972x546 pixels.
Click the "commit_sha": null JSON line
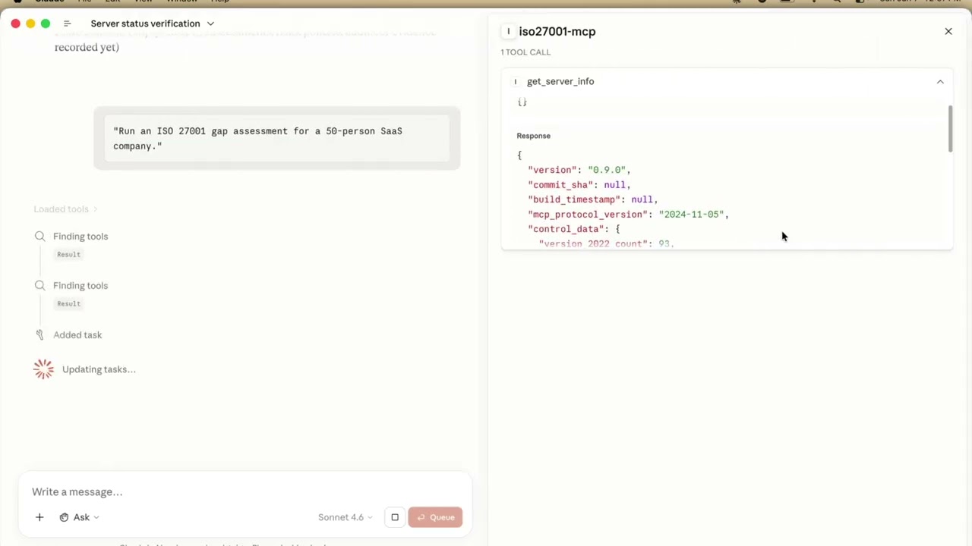coord(579,185)
